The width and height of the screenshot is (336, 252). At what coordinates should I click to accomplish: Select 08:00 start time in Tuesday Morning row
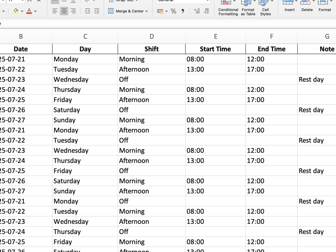click(x=216, y=211)
